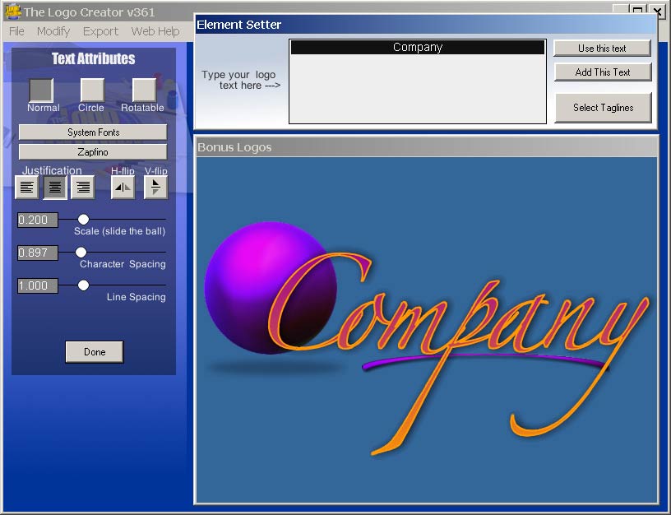The image size is (671, 515).
Task: Click the Character Spacing slider ball
Action: pyautogui.click(x=81, y=253)
